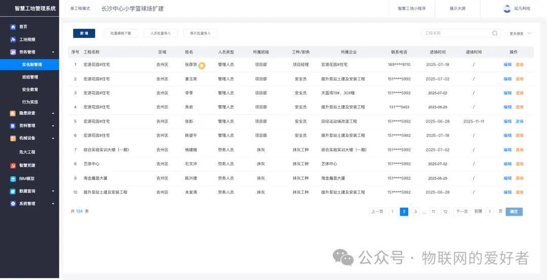Click 编辑 for 张彦贺 row
The image size is (547, 280).
coord(507,64)
